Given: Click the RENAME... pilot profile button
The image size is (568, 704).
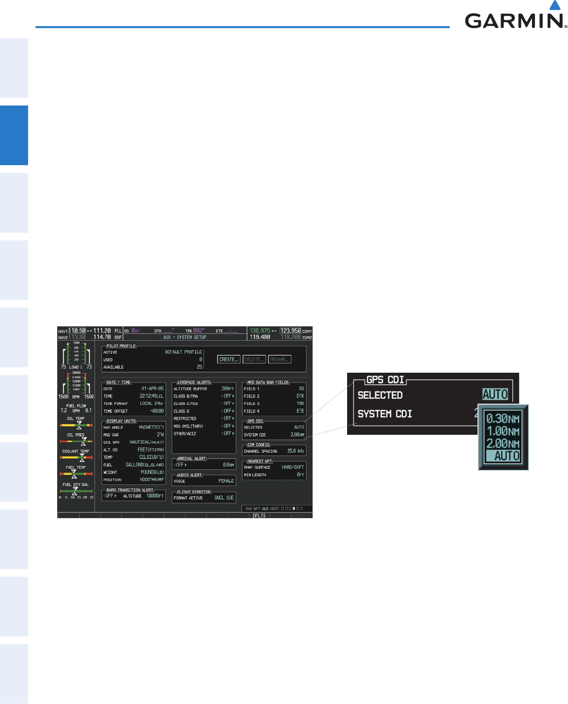Looking at the screenshot, I should [x=280, y=359].
